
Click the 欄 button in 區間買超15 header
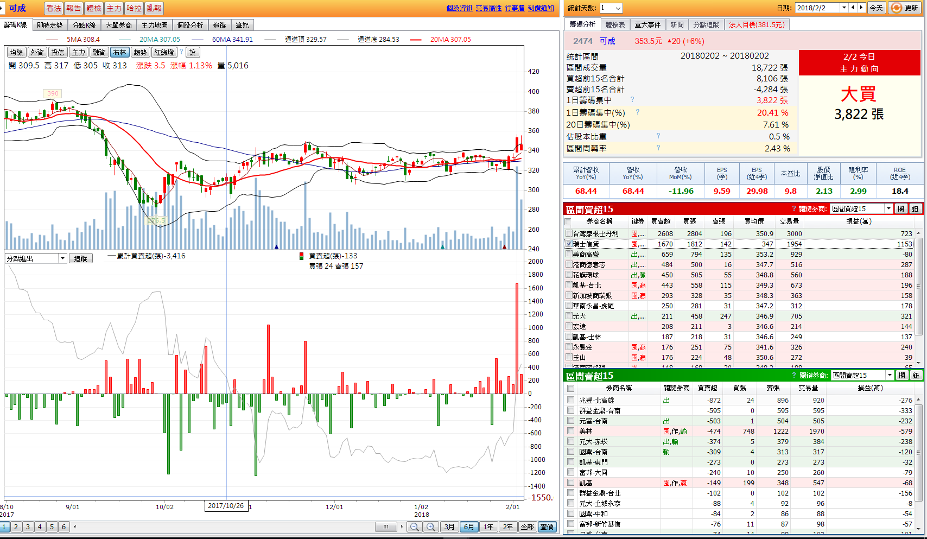pos(900,209)
